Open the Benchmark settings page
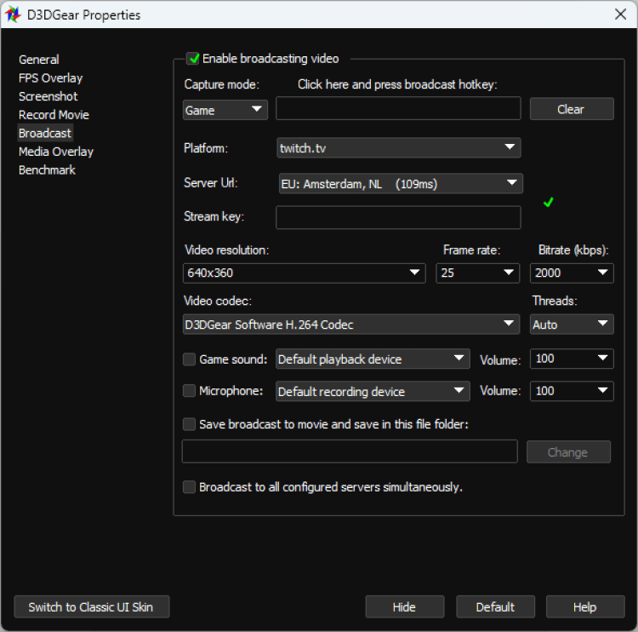This screenshot has width=638, height=632. click(x=47, y=169)
